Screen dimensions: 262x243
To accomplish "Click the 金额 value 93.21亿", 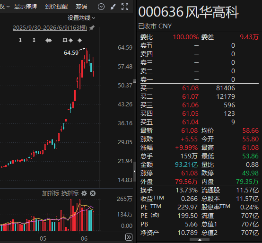I will click(x=186, y=165).
